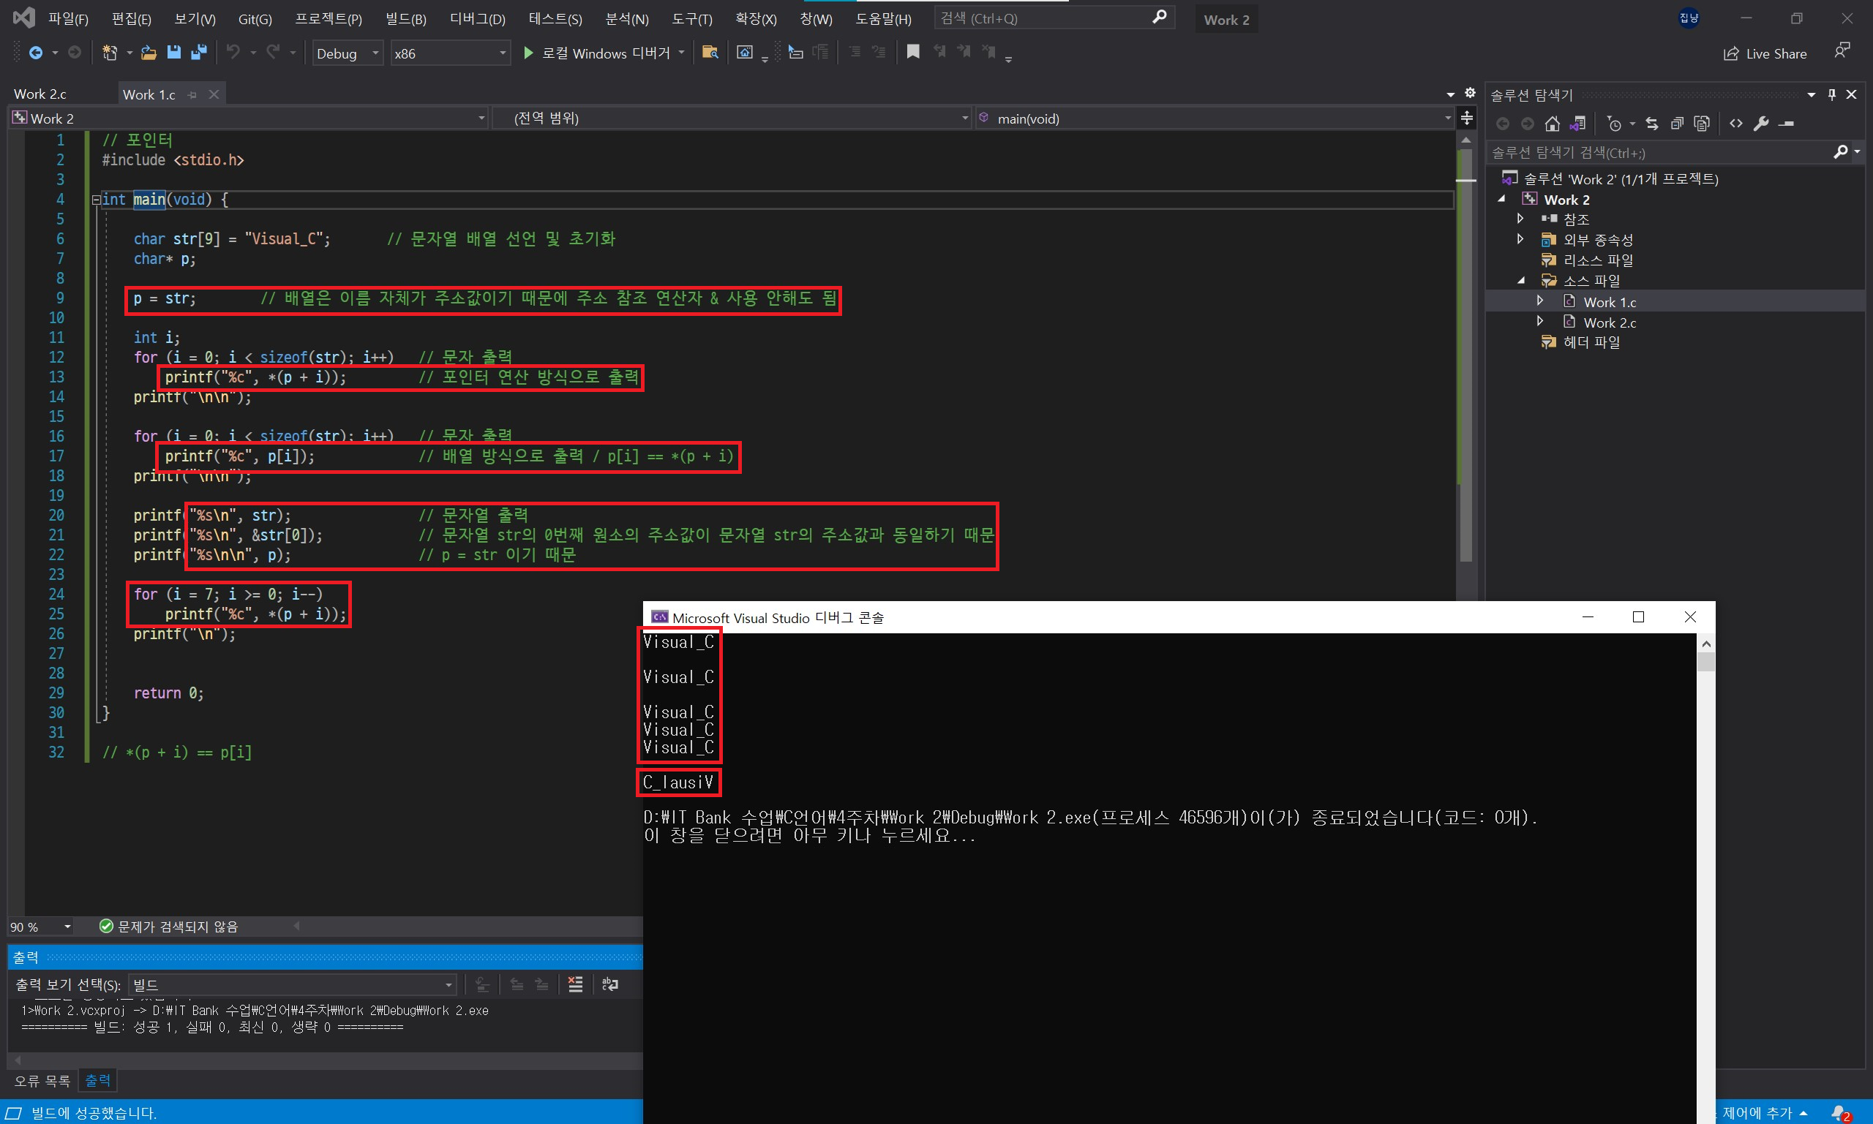
Task: Click the 검색 (Ctrl+Q) search box
Action: tap(1044, 18)
